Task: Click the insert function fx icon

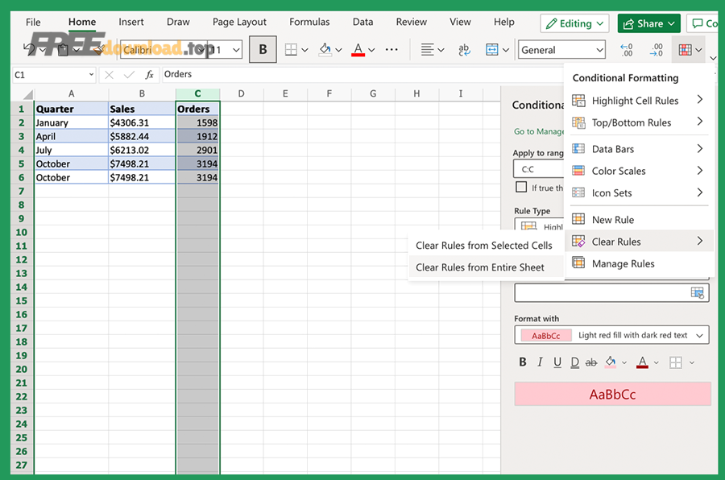Action: [149, 74]
